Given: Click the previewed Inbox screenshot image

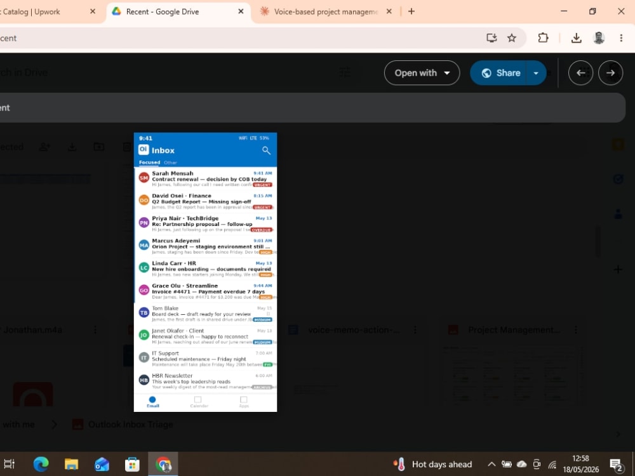Looking at the screenshot, I should coord(205,272).
